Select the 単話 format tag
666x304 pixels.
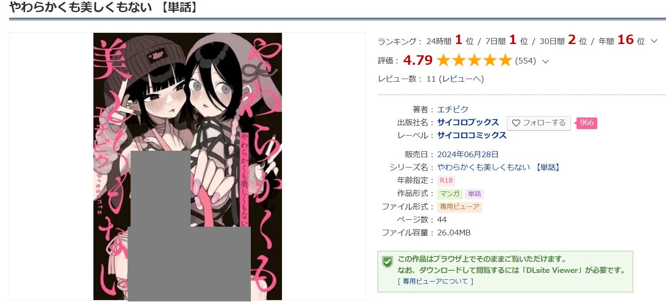tap(474, 194)
